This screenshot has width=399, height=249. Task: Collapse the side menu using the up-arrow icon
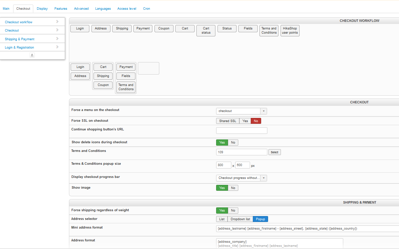pos(32,55)
